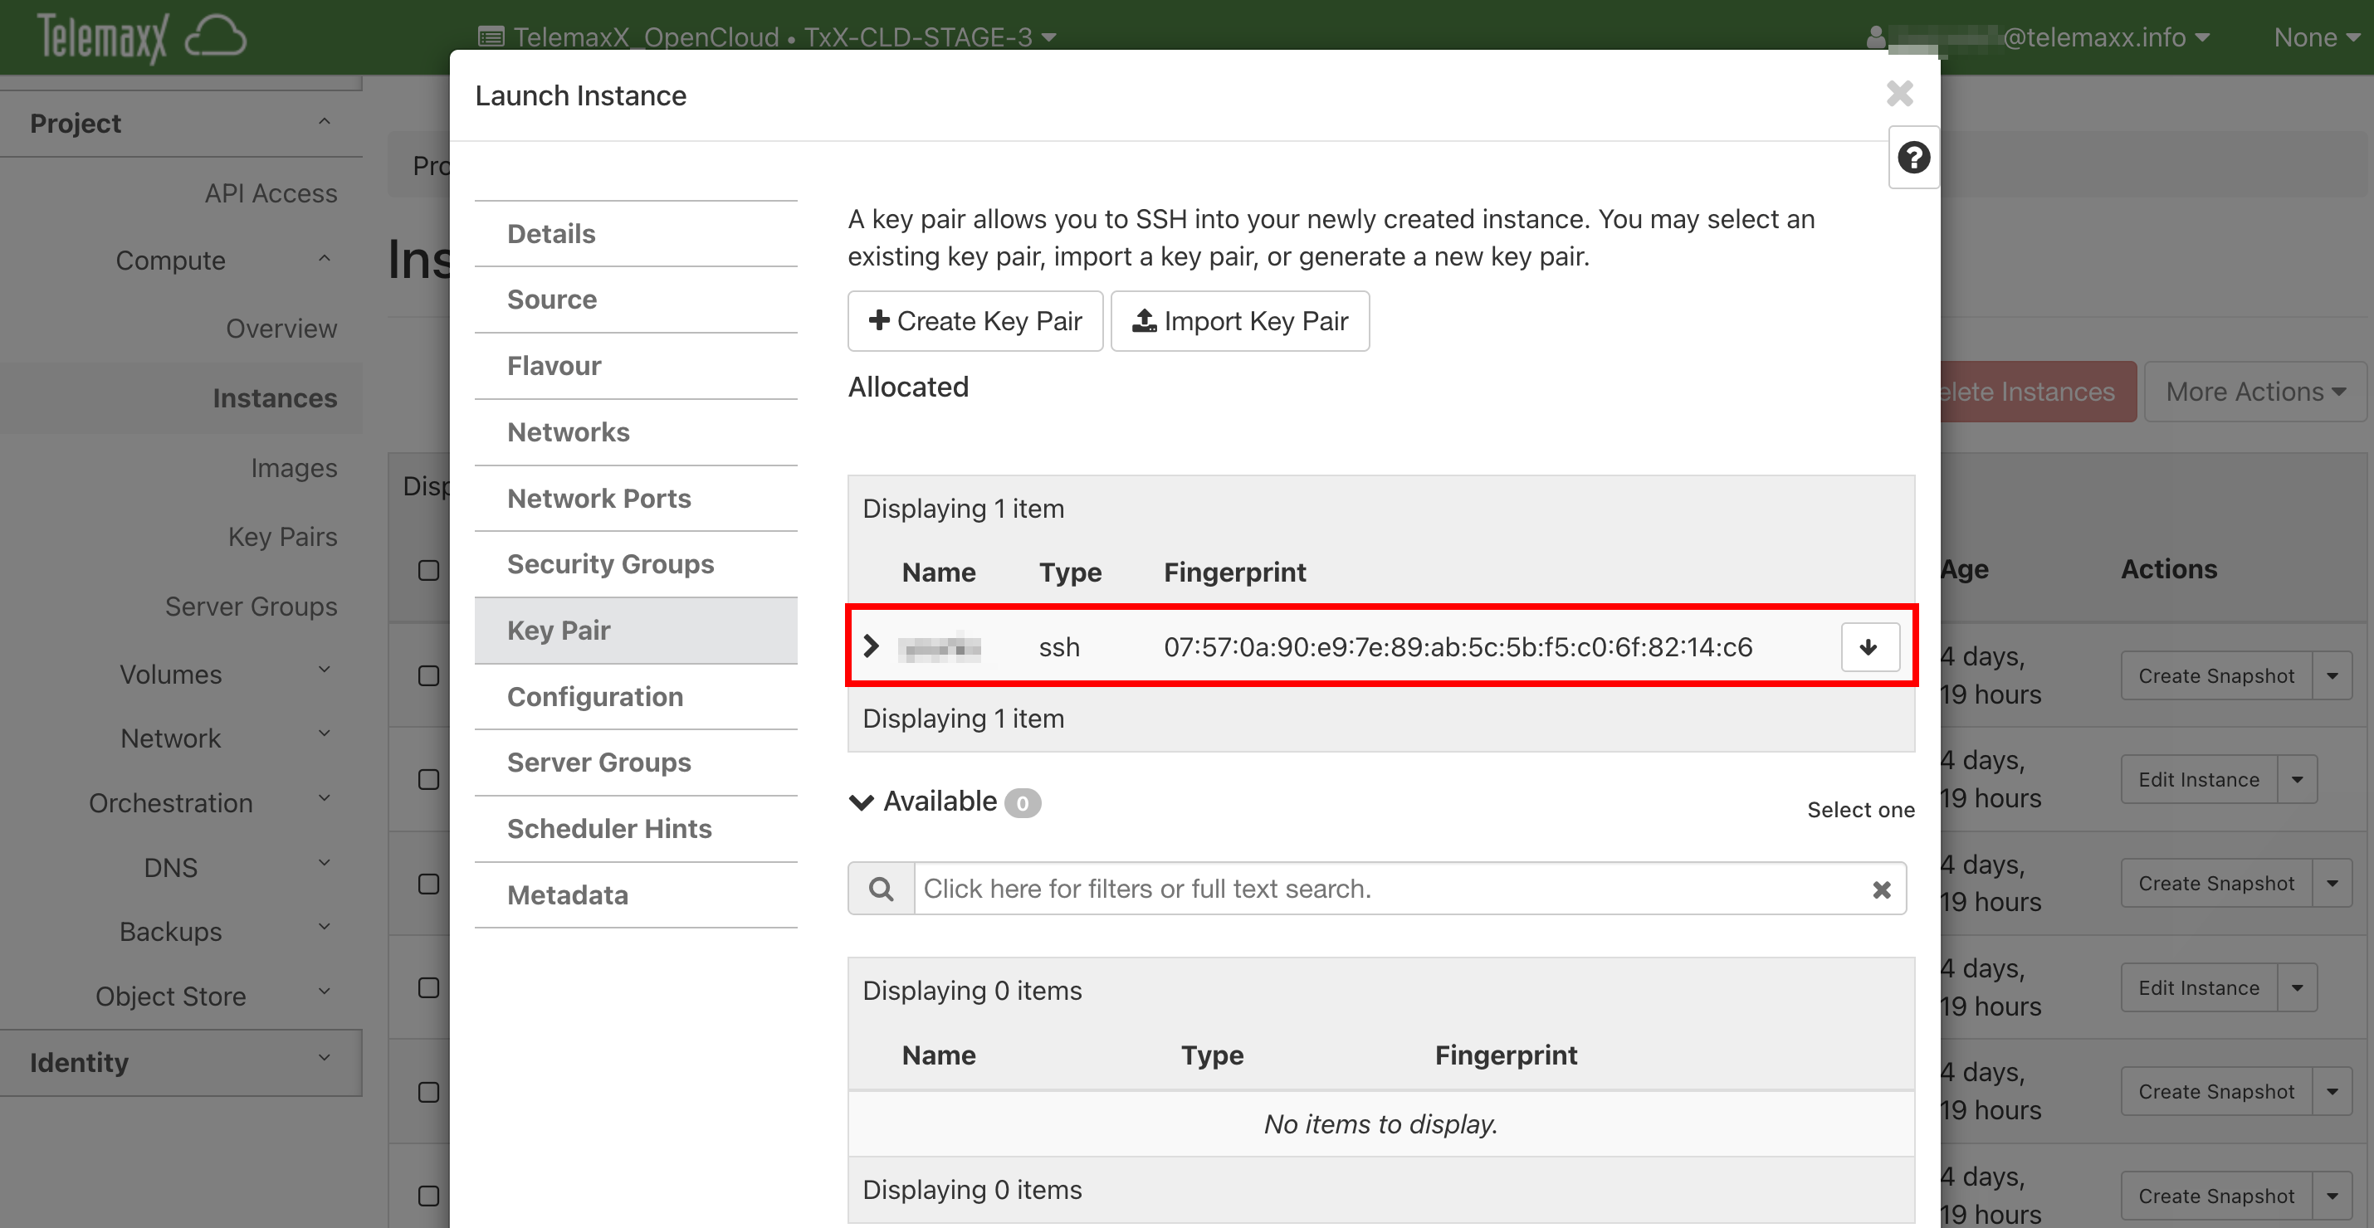Close the Launch Instance dialog

1899,93
